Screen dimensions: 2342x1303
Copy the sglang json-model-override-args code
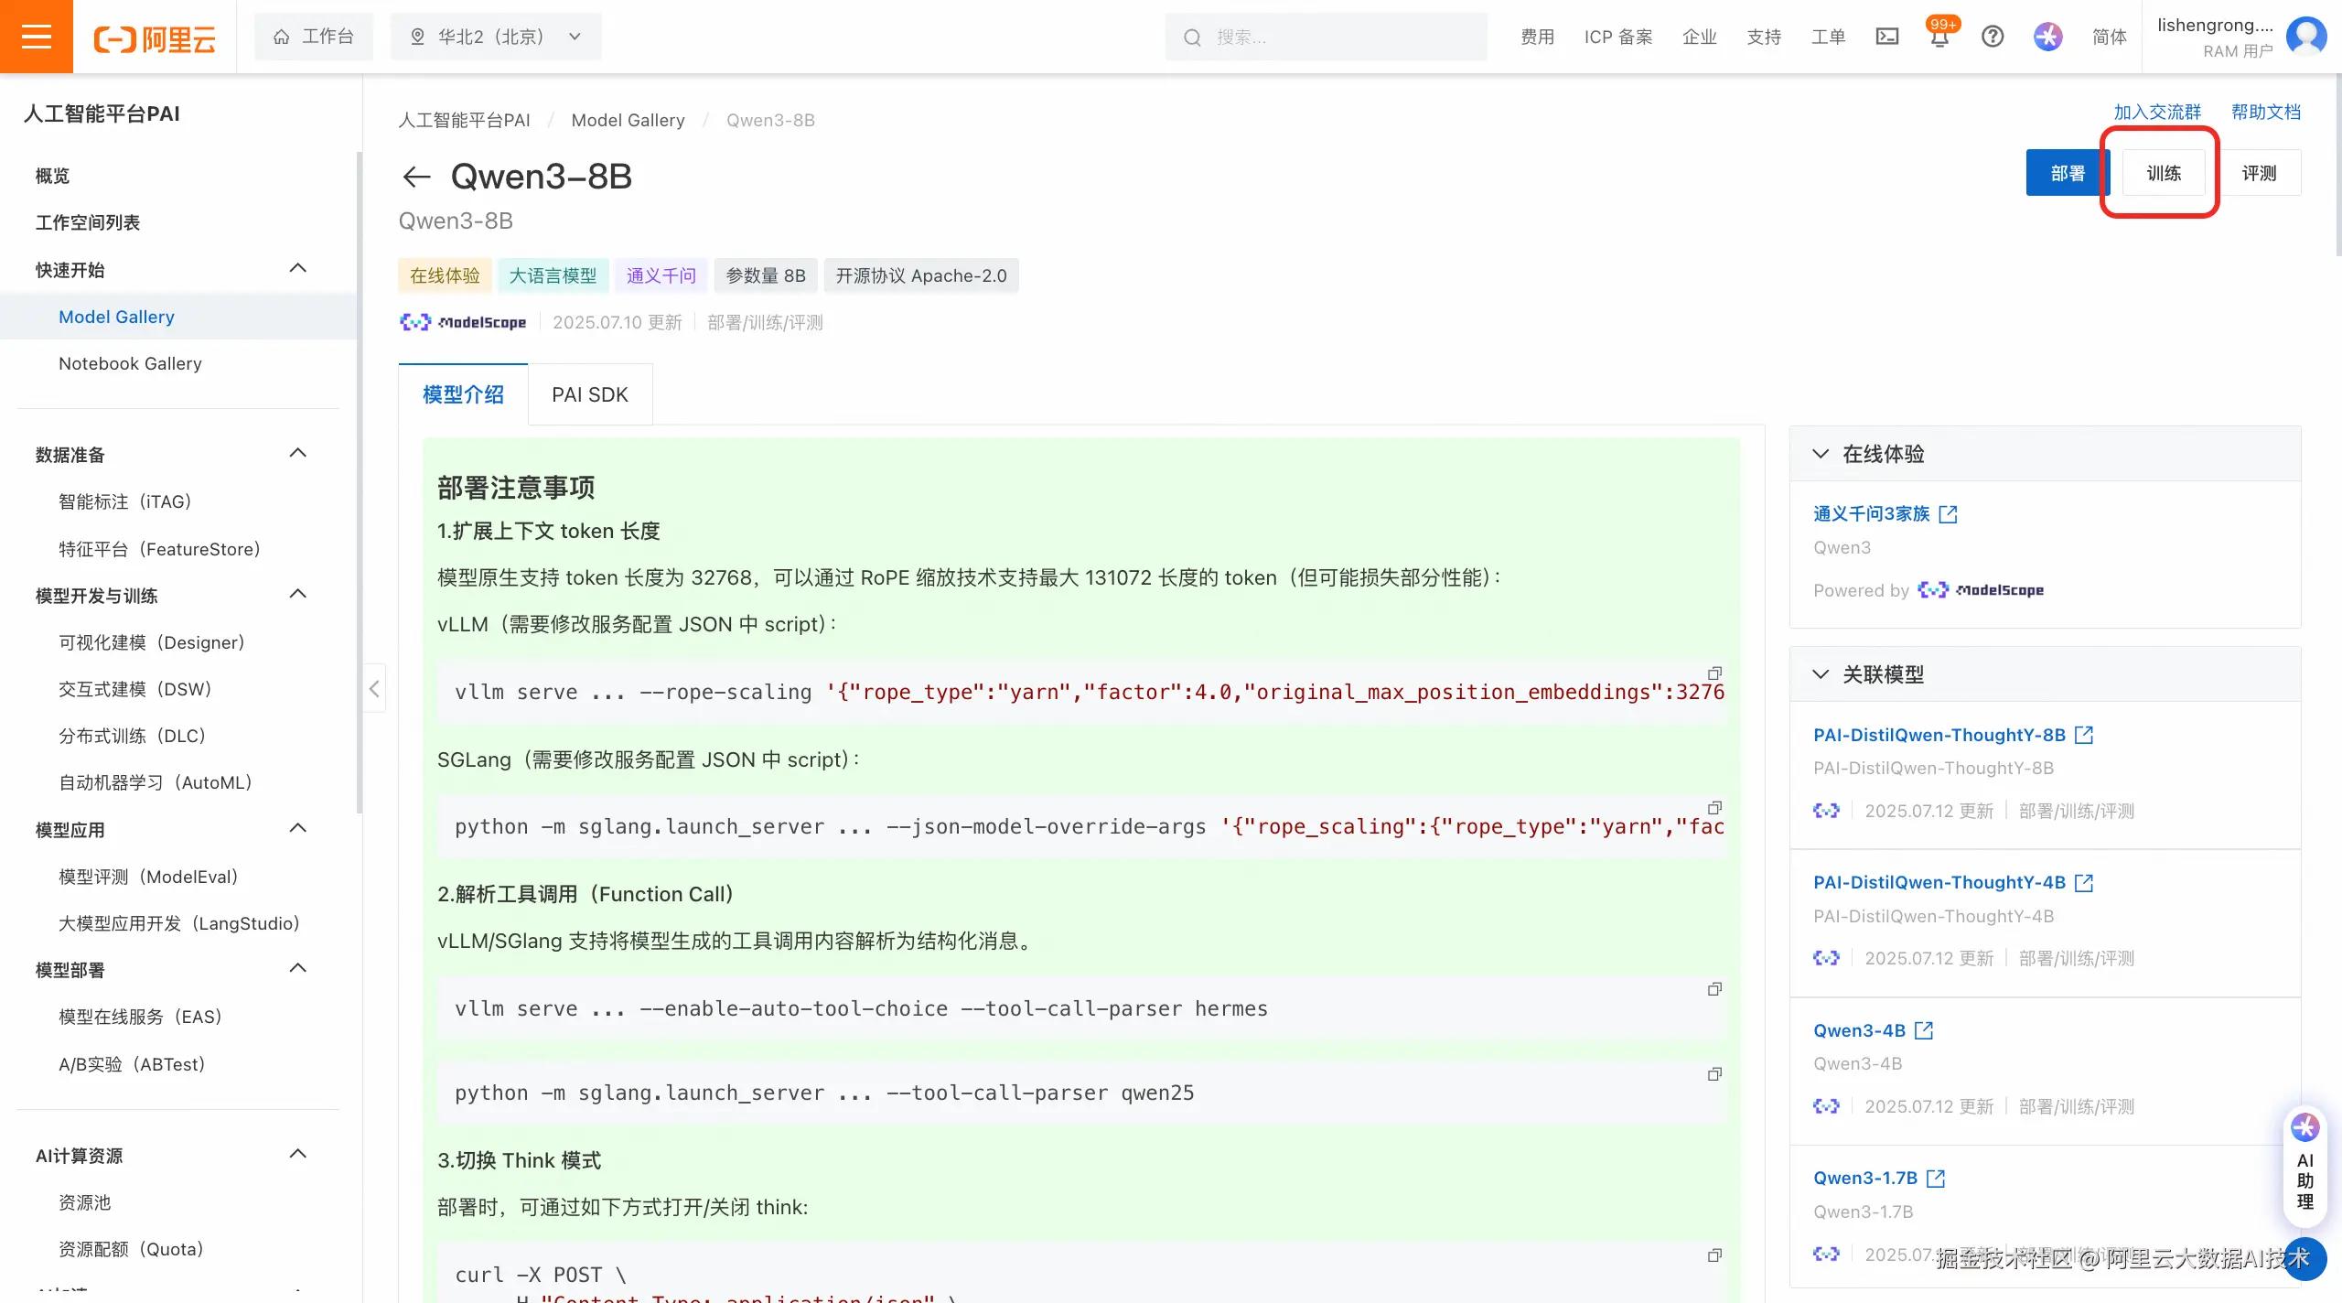[1714, 807]
